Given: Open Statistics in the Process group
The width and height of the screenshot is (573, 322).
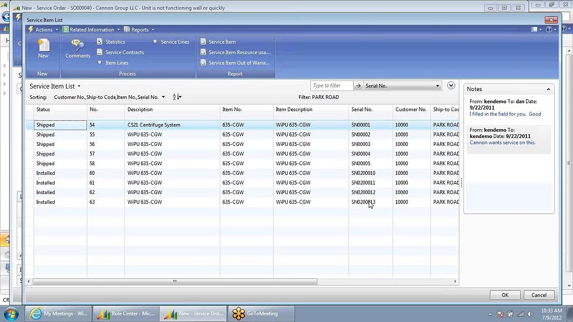Looking at the screenshot, I should coord(111,42).
